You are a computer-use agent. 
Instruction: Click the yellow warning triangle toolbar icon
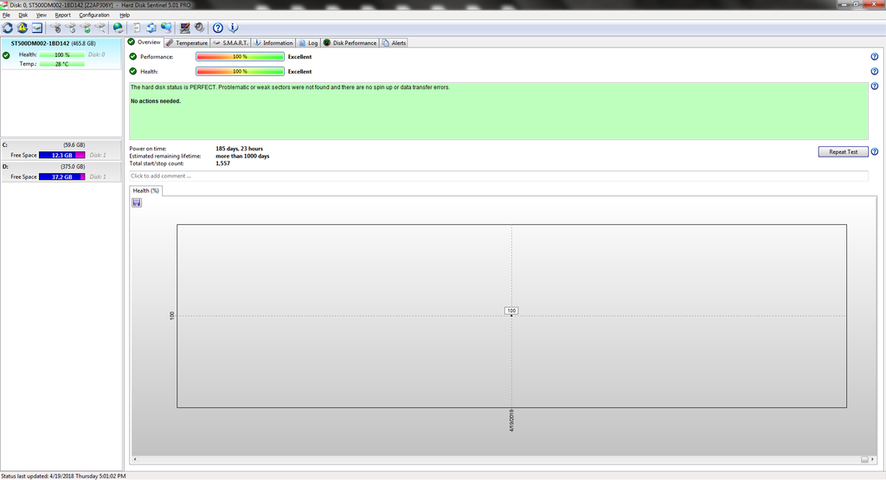[22, 28]
